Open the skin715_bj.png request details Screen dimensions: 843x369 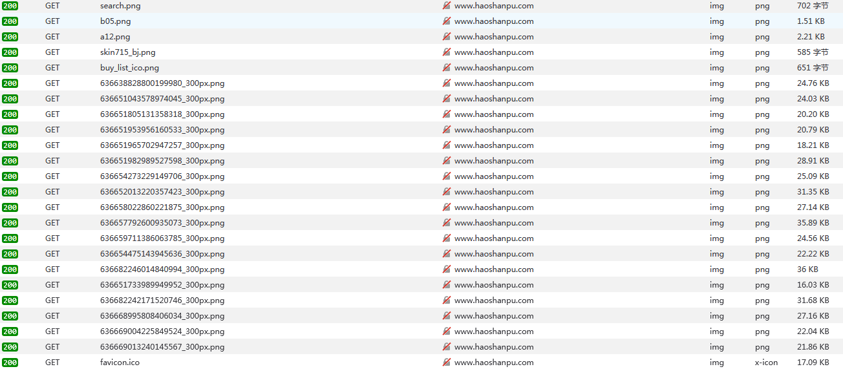[127, 52]
